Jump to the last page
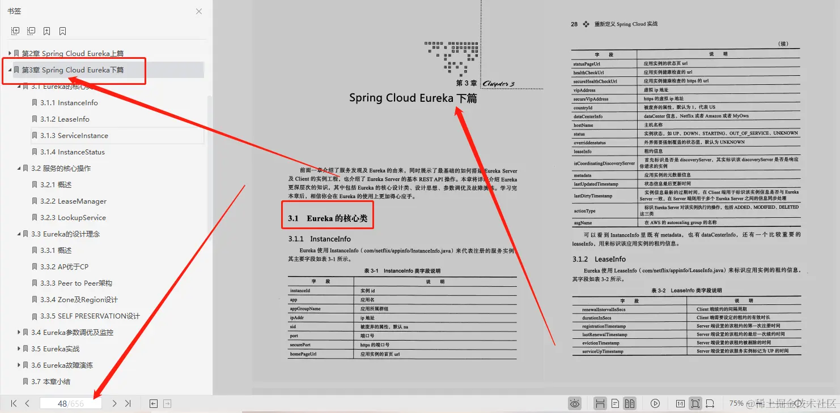The width and height of the screenshot is (840, 413). pyautogui.click(x=128, y=403)
